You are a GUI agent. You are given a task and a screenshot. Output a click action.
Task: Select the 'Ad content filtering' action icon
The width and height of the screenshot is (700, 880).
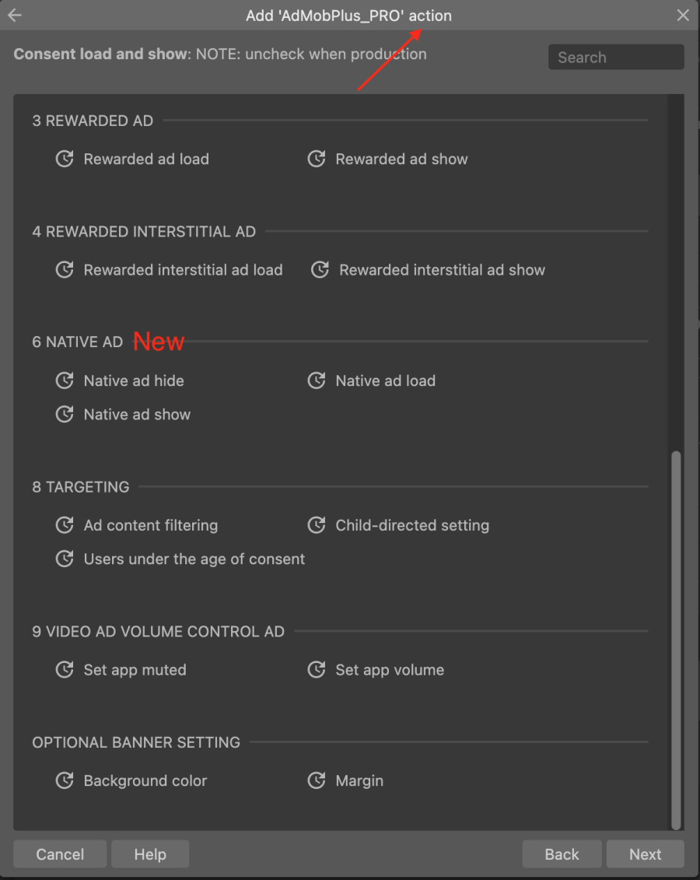click(65, 525)
